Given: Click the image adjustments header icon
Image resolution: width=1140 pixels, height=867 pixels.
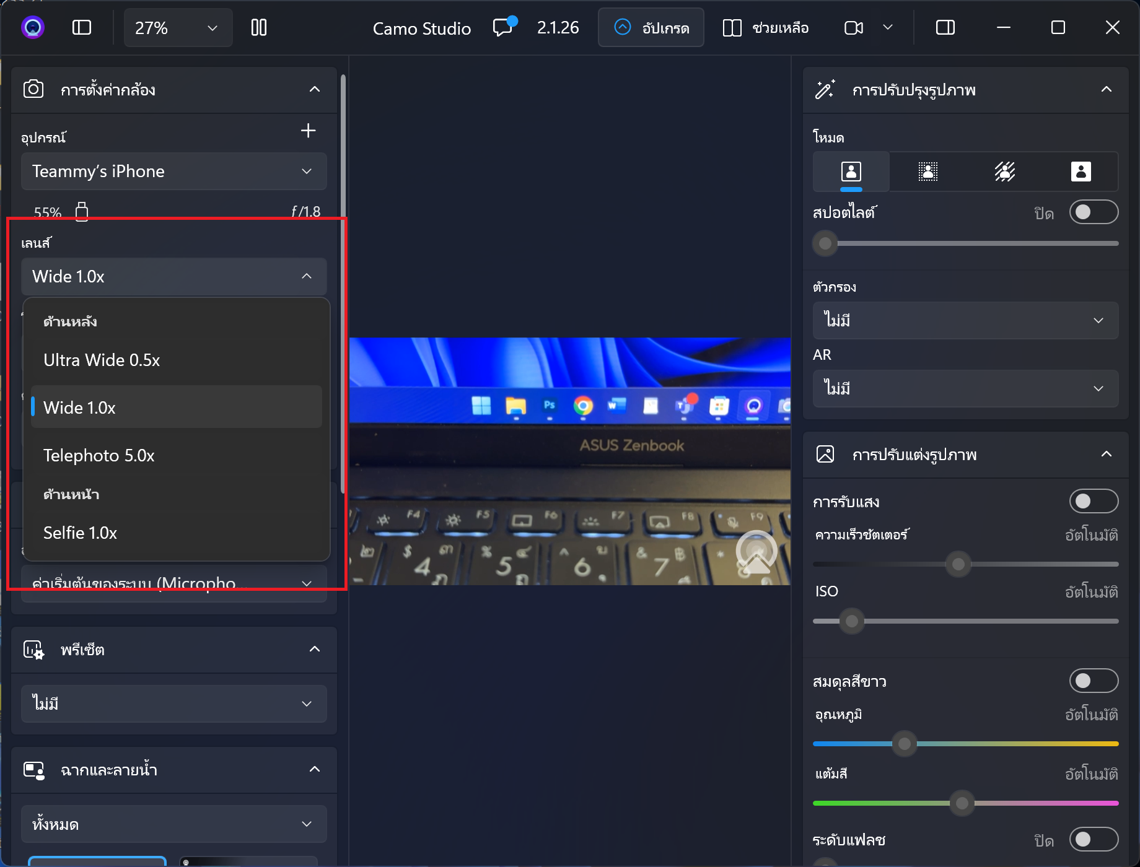Looking at the screenshot, I should coord(825,454).
